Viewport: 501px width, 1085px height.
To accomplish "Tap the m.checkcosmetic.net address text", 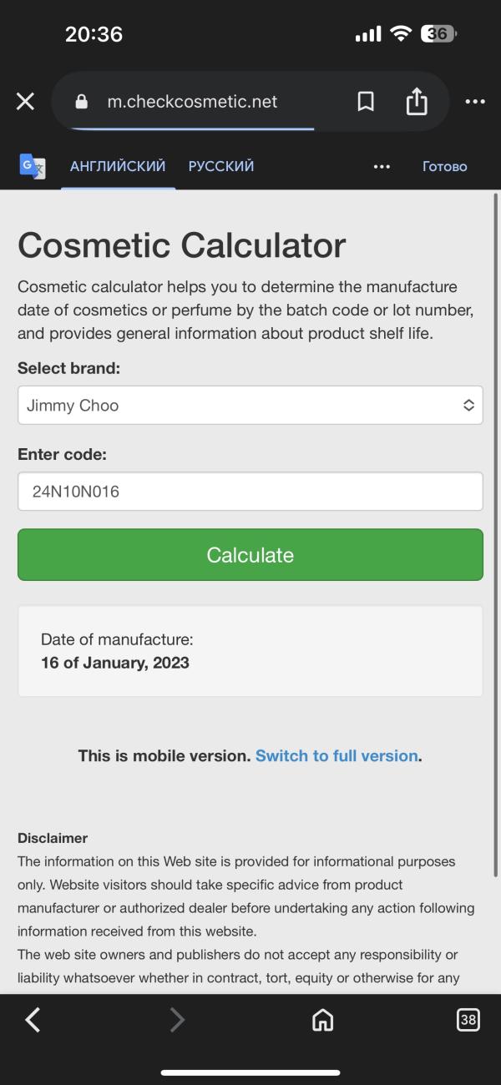I will pyautogui.click(x=192, y=102).
